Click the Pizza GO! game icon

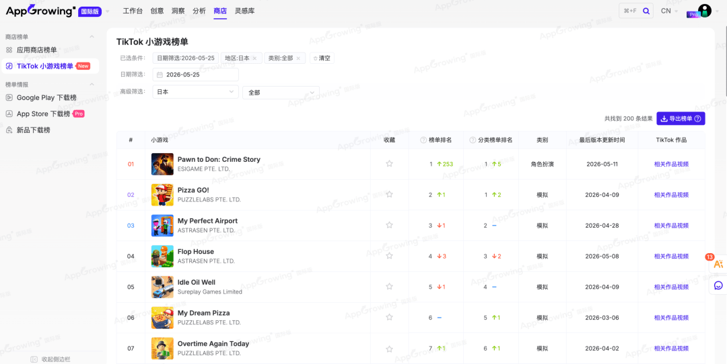162,195
